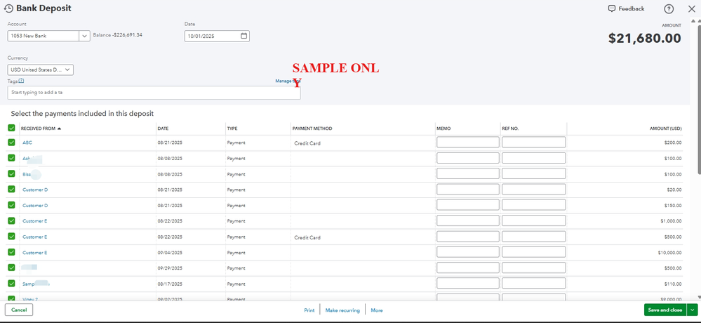Click the Cancel button
The image size is (701, 323).
19,310
